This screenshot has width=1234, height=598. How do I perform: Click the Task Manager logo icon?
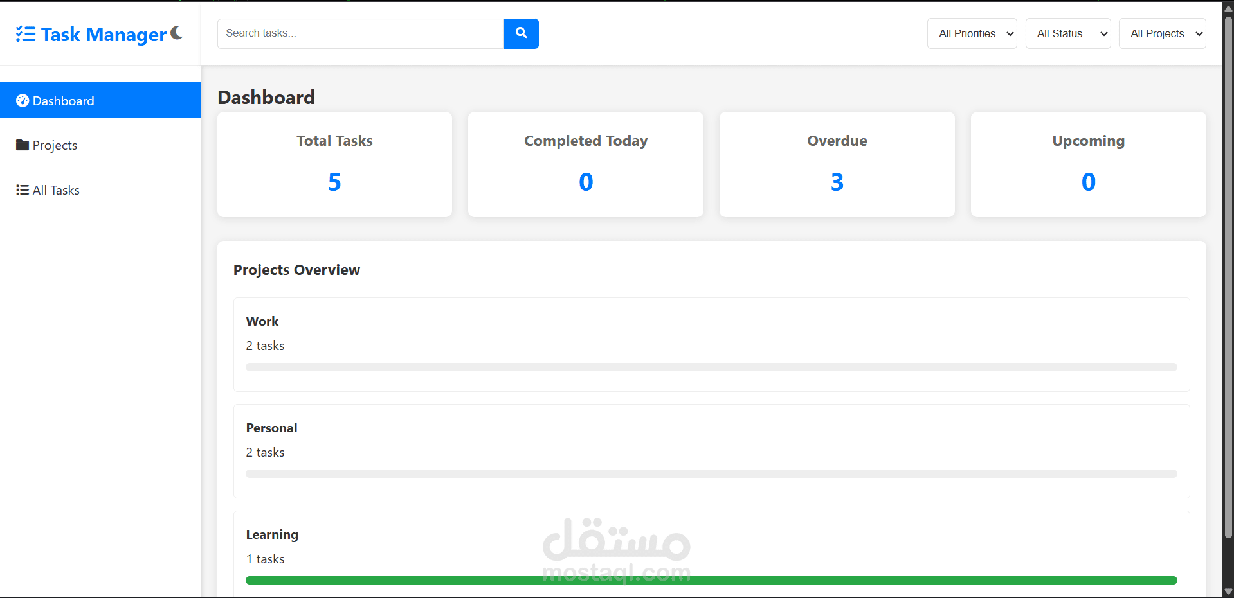click(x=26, y=34)
